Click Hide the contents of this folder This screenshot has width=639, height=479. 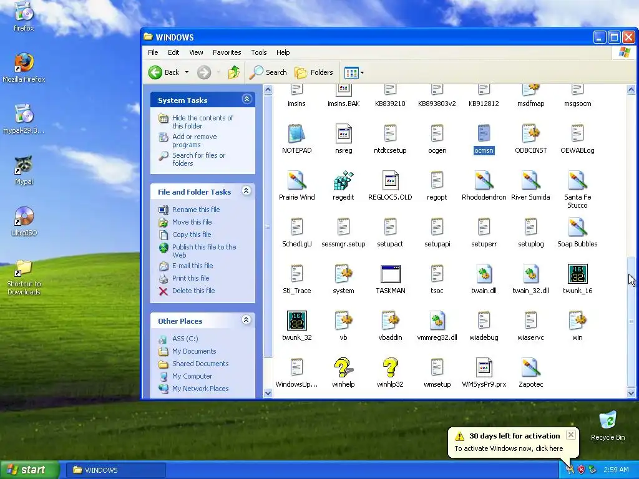tap(203, 122)
